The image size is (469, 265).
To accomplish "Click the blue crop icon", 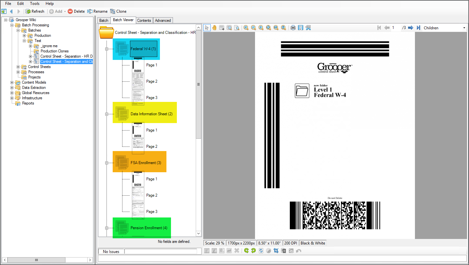I will click(276, 251).
